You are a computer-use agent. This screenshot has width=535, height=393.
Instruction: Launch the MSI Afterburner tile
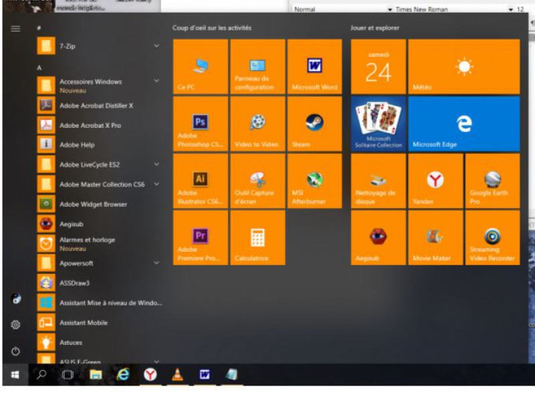tap(314, 181)
